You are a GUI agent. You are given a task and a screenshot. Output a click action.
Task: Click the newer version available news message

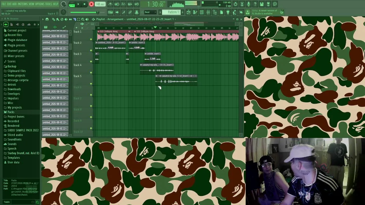[264, 12]
